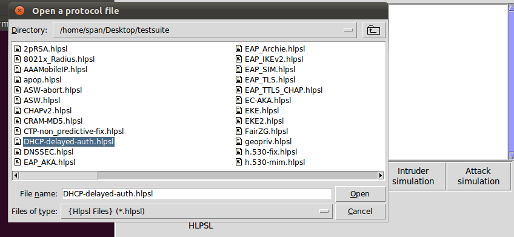This screenshot has height=237, width=514.
Task: Select the FairZG.hlpsl file name
Action: (x=266, y=132)
